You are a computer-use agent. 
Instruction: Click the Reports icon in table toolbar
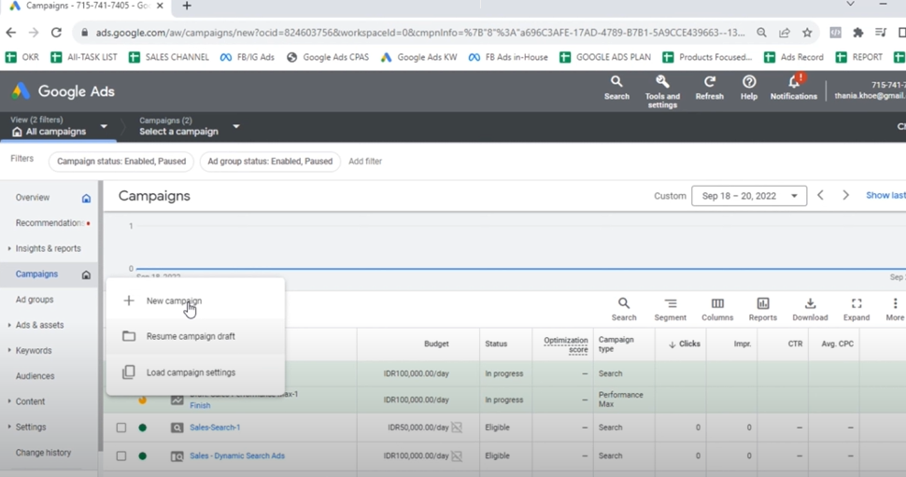[762, 304]
